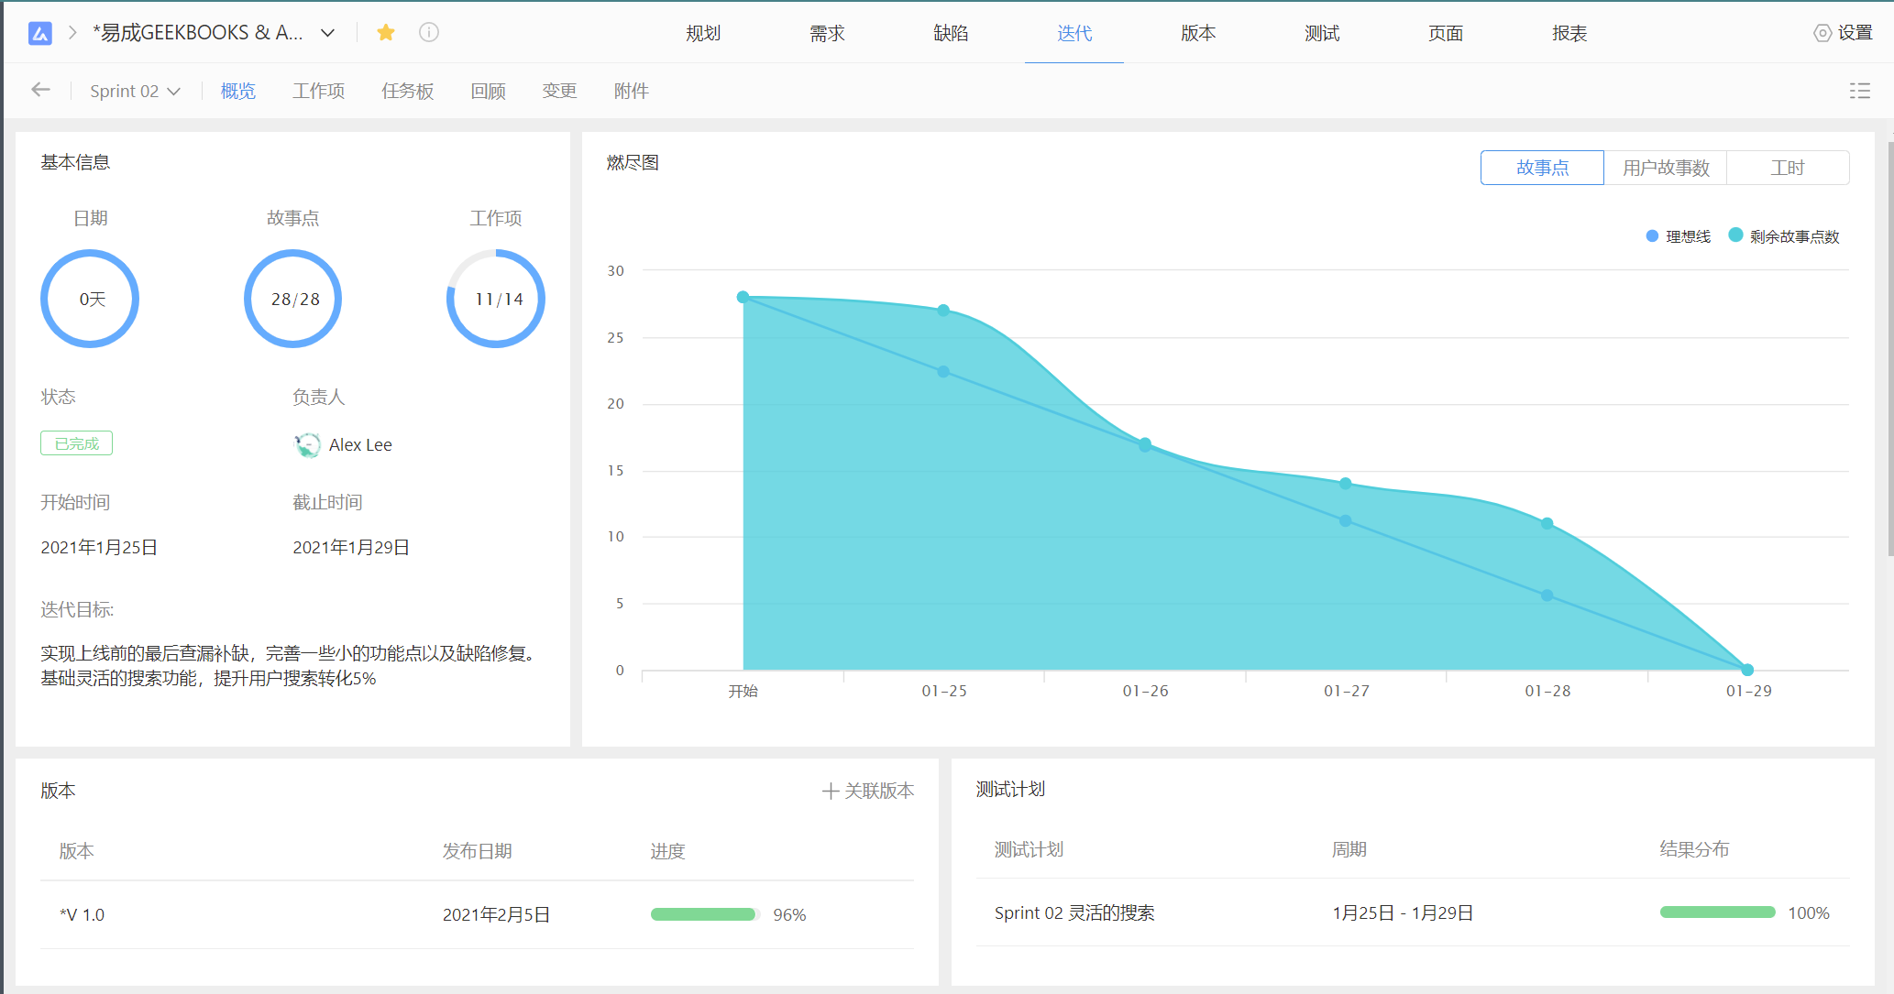Click the app logo icon
The height and width of the screenshot is (994, 1894).
[39, 34]
